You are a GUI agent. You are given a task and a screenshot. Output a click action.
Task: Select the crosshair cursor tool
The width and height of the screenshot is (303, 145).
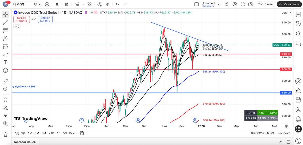click(5, 14)
